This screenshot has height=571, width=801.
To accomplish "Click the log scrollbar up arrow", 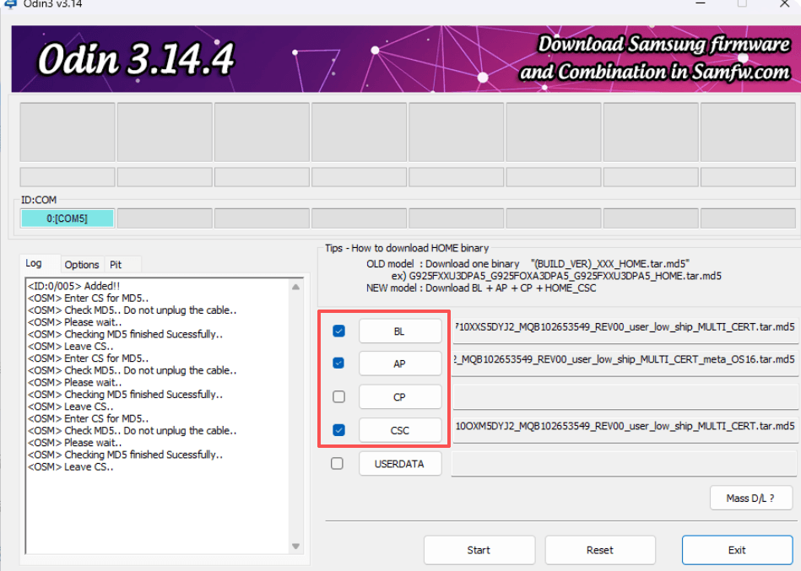I will tap(295, 288).
